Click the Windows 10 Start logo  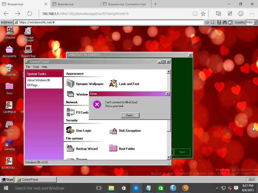coord(6,188)
